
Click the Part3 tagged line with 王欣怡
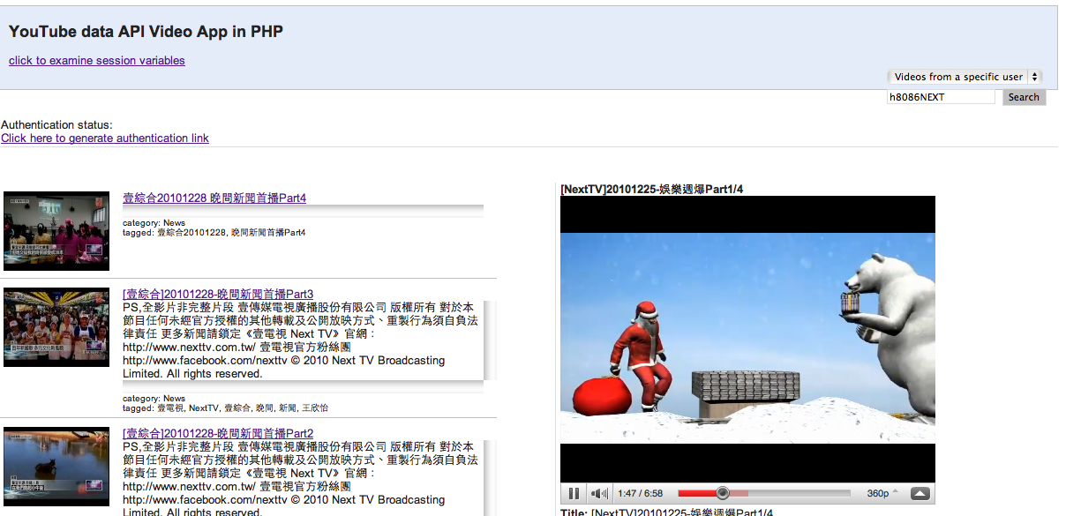[x=226, y=408]
